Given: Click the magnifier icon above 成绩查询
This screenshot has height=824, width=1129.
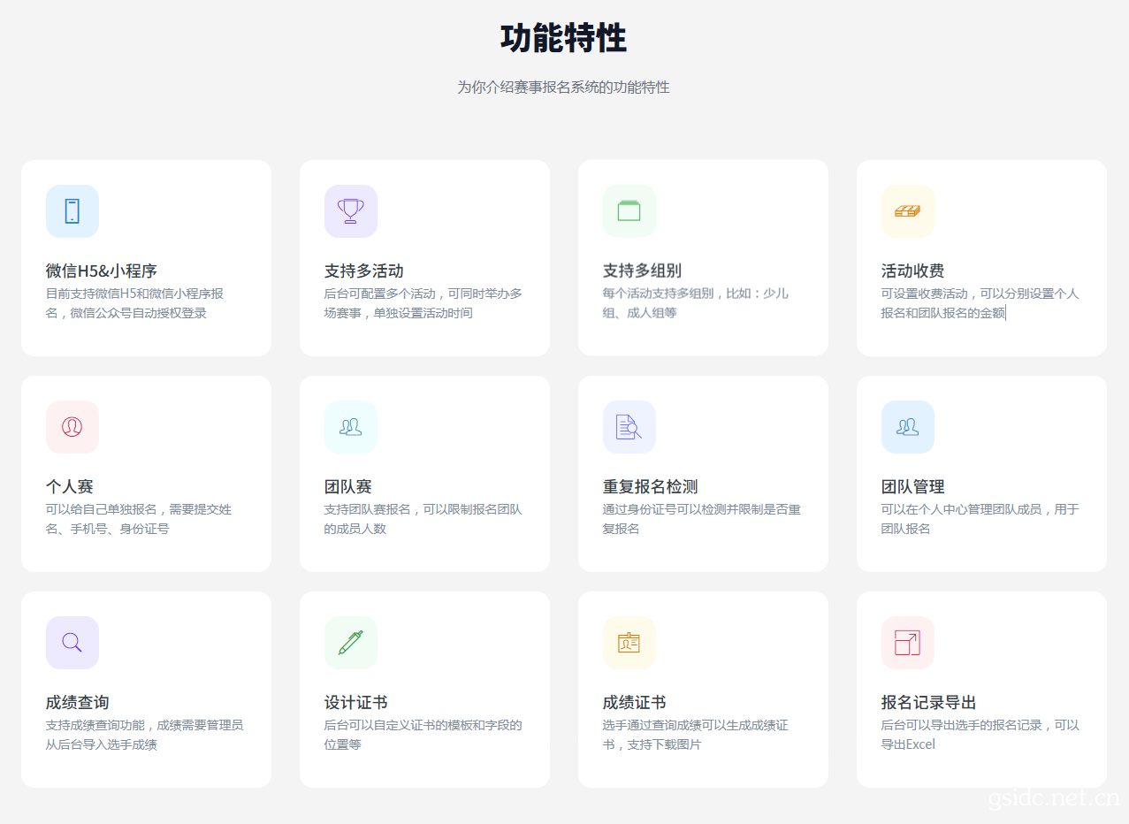Looking at the screenshot, I should [72, 643].
